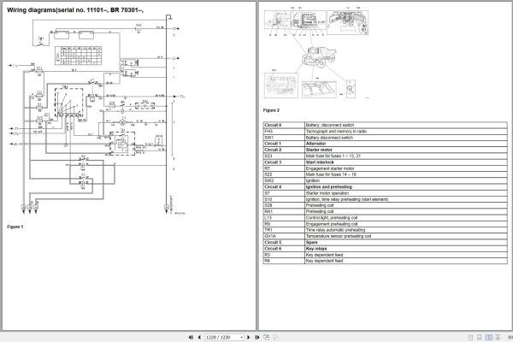
Task: Click the Figure 2 caption
Action: [x=271, y=110]
